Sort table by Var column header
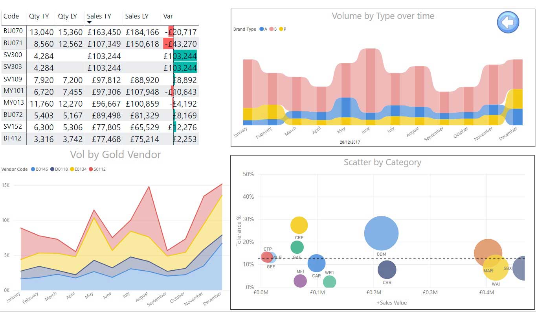 click(168, 16)
